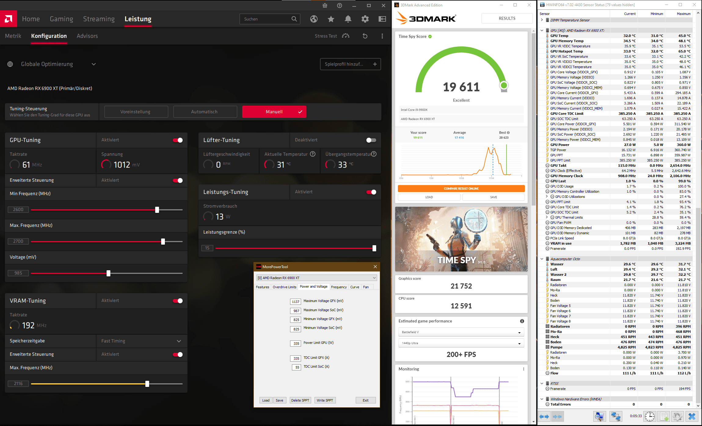The height and width of the screenshot is (426, 702).
Task: Click Spielprofil hinzufügen button
Action: point(351,64)
